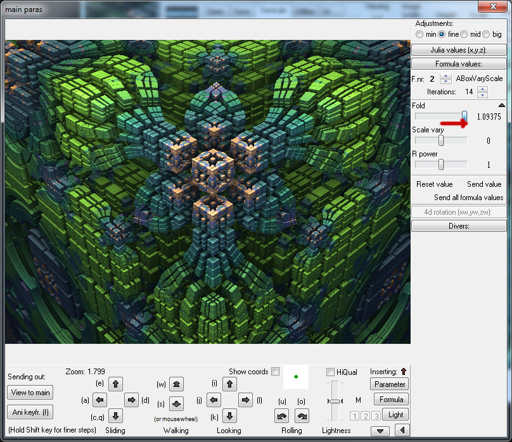Click the left-pointing triangle button at bottom right
The image size is (512, 442).
402,430
